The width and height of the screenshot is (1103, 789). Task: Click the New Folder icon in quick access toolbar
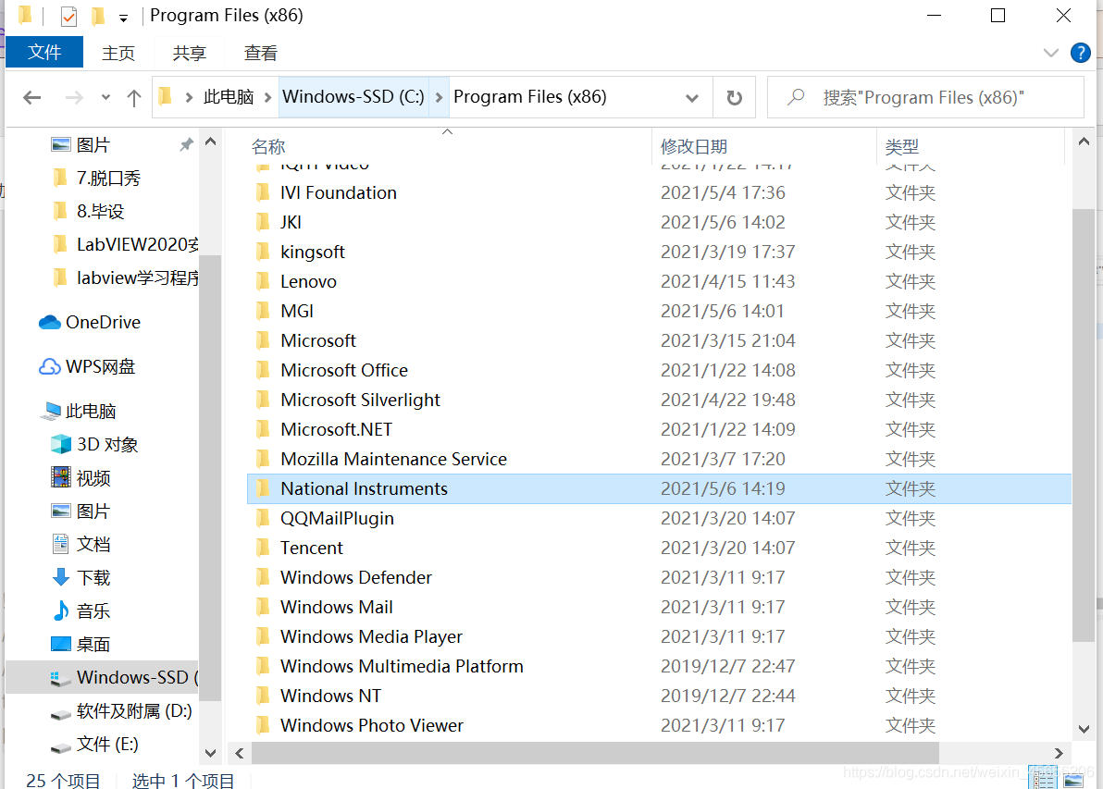tap(98, 16)
